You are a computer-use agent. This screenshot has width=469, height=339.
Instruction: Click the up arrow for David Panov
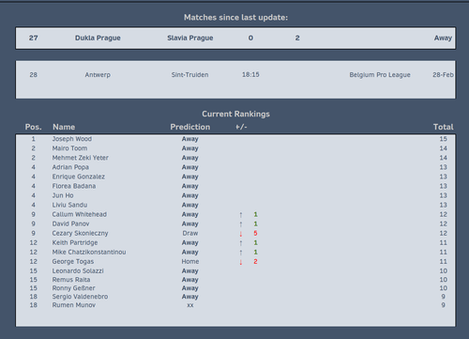(x=241, y=224)
